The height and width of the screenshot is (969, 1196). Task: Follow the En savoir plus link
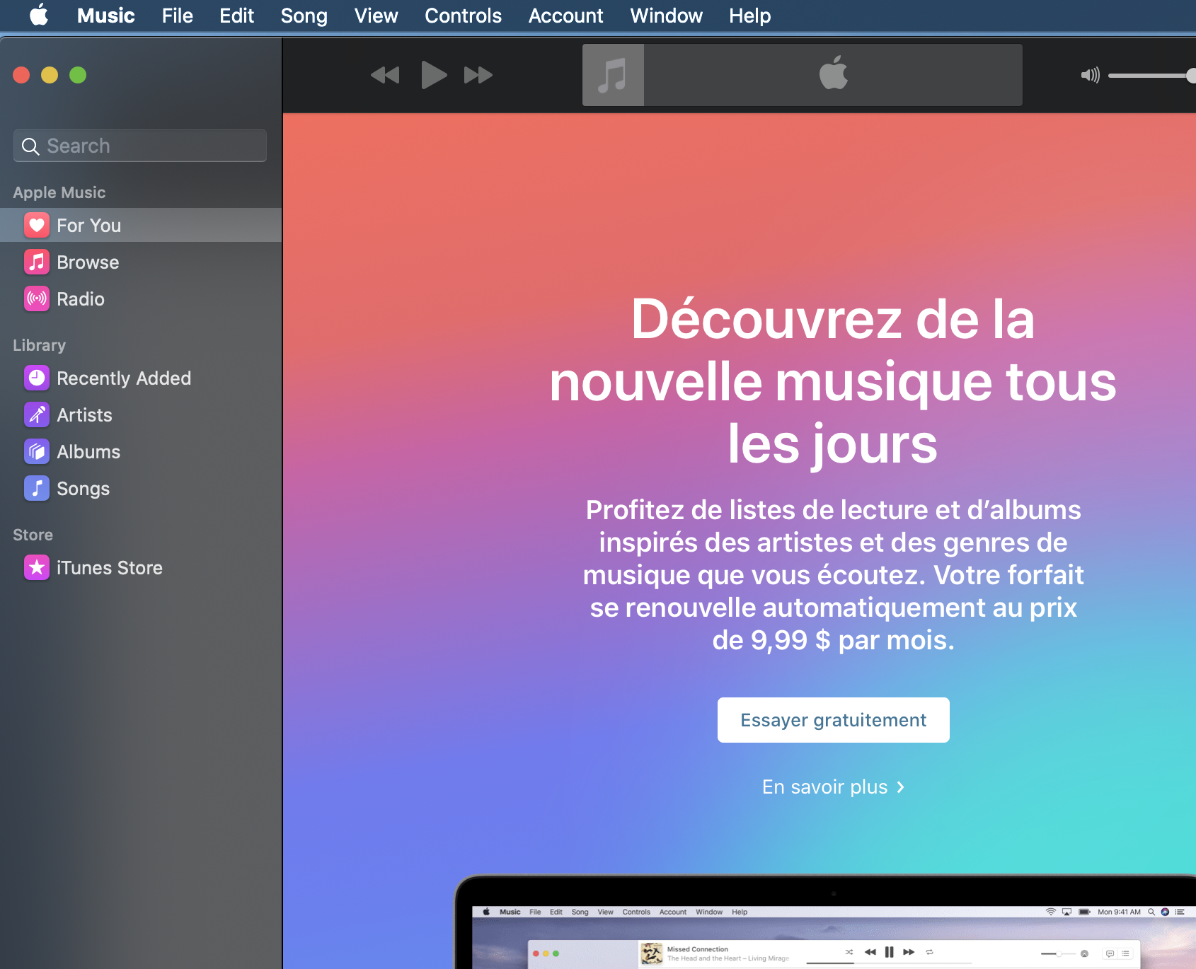pos(834,787)
